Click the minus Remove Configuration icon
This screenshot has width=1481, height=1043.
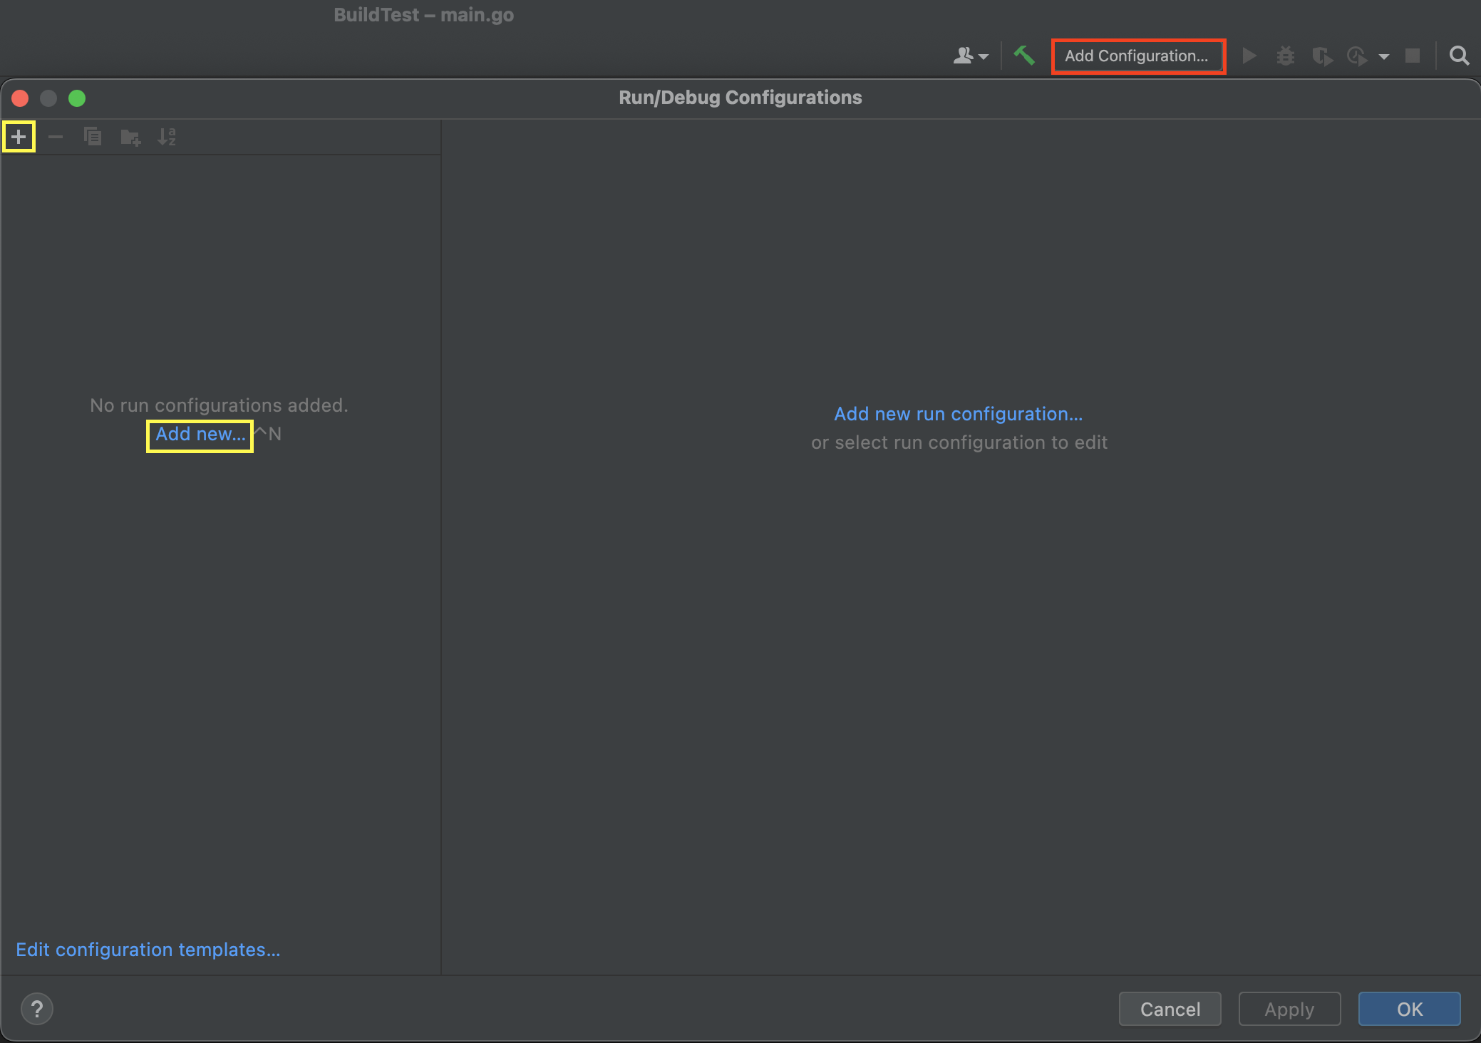56,137
